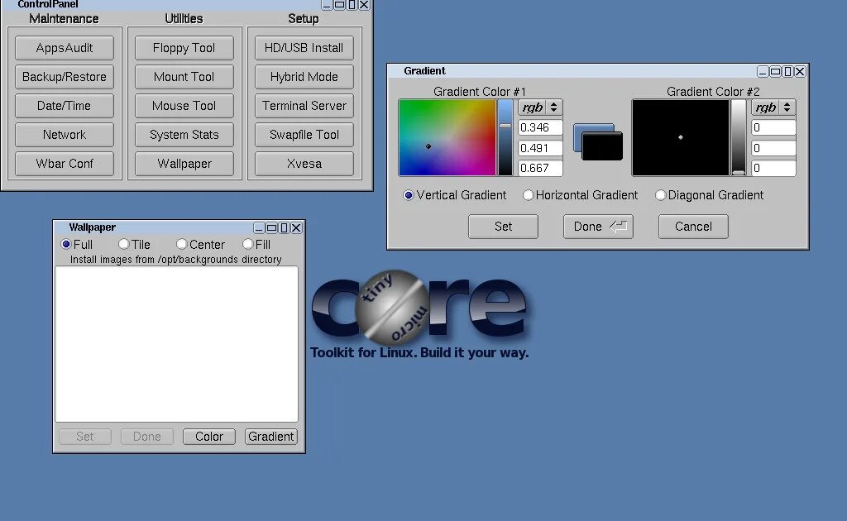Minimize the Wallpaper window
This screenshot has height=521, width=847.
[259, 228]
